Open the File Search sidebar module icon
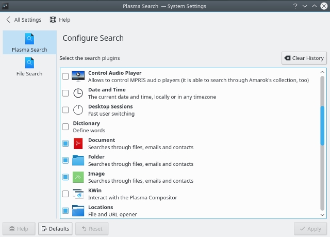Viewport: 330px width, 237px height. click(29, 63)
